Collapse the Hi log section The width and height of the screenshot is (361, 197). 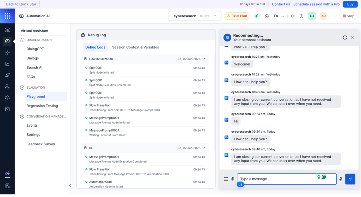pyautogui.click(x=204, y=148)
